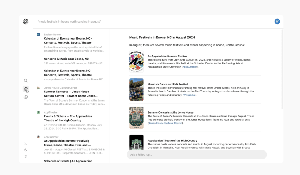Open the search magnifier sidebar icon
Viewport: 300px width, 175px height.
pyautogui.click(x=26, y=80)
